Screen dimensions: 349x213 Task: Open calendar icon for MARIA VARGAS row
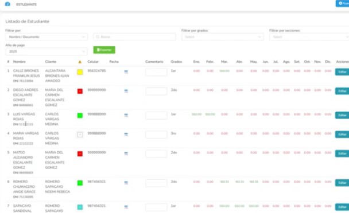[126, 134]
